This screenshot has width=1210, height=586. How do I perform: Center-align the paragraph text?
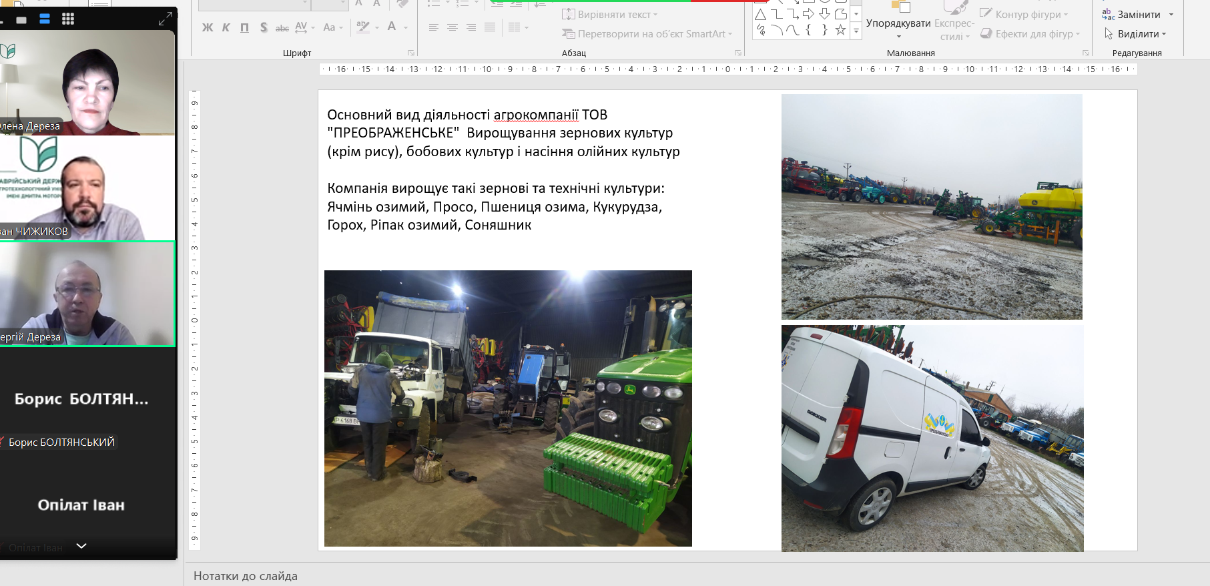click(452, 27)
